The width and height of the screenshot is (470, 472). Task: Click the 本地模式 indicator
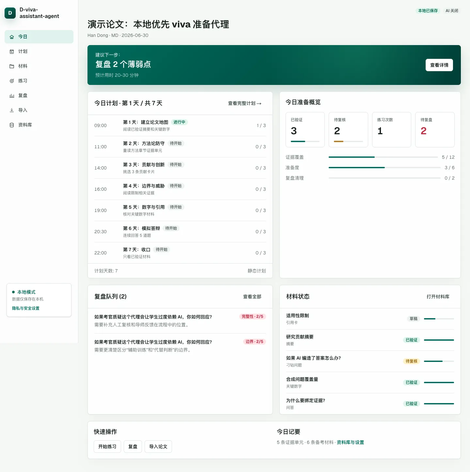(24, 292)
